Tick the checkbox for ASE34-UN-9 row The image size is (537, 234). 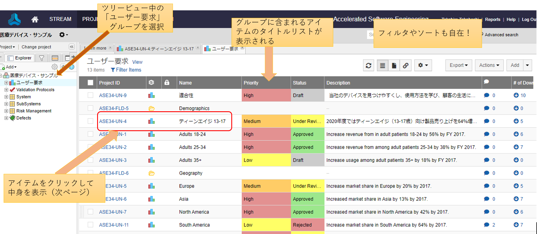pyautogui.click(x=90, y=95)
